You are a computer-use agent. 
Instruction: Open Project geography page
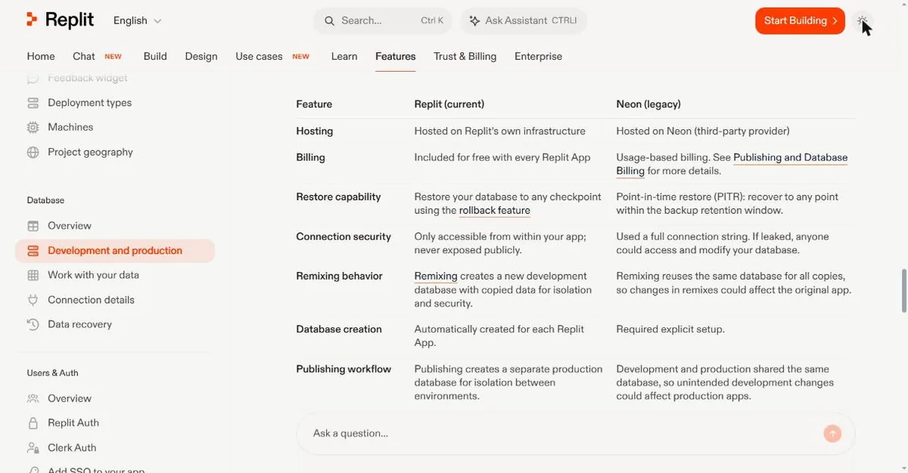(x=90, y=153)
